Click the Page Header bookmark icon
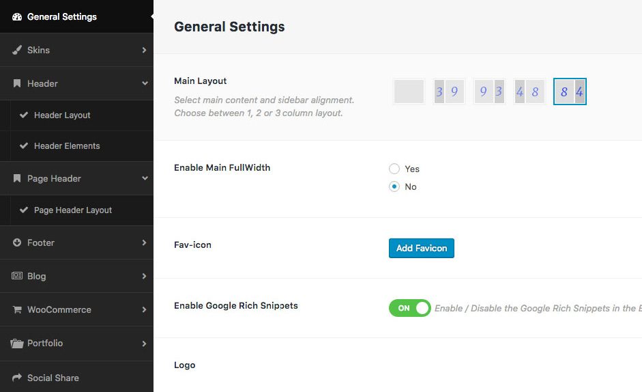This screenshot has width=642, height=392. click(x=17, y=178)
